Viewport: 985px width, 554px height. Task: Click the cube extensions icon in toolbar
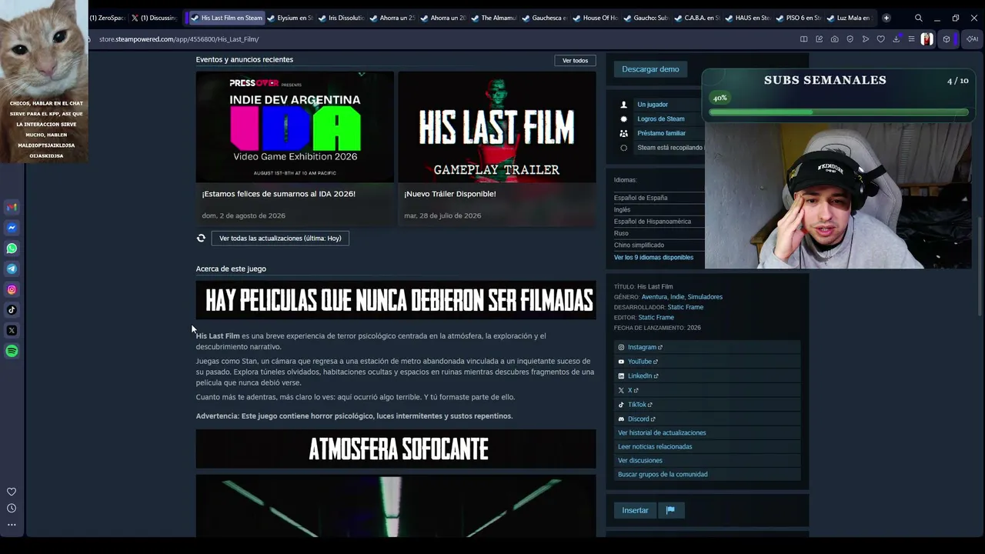click(x=947, y=39)
